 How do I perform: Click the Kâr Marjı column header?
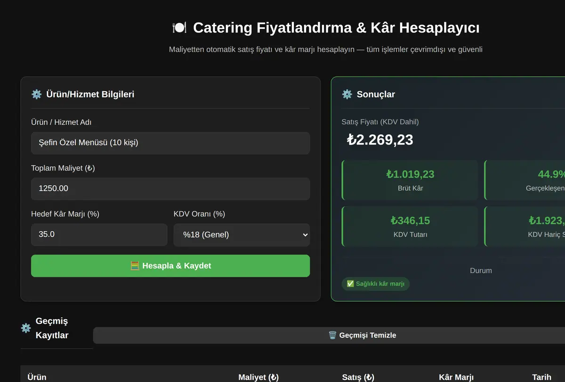pyautogui.click(x=456, y=377)
